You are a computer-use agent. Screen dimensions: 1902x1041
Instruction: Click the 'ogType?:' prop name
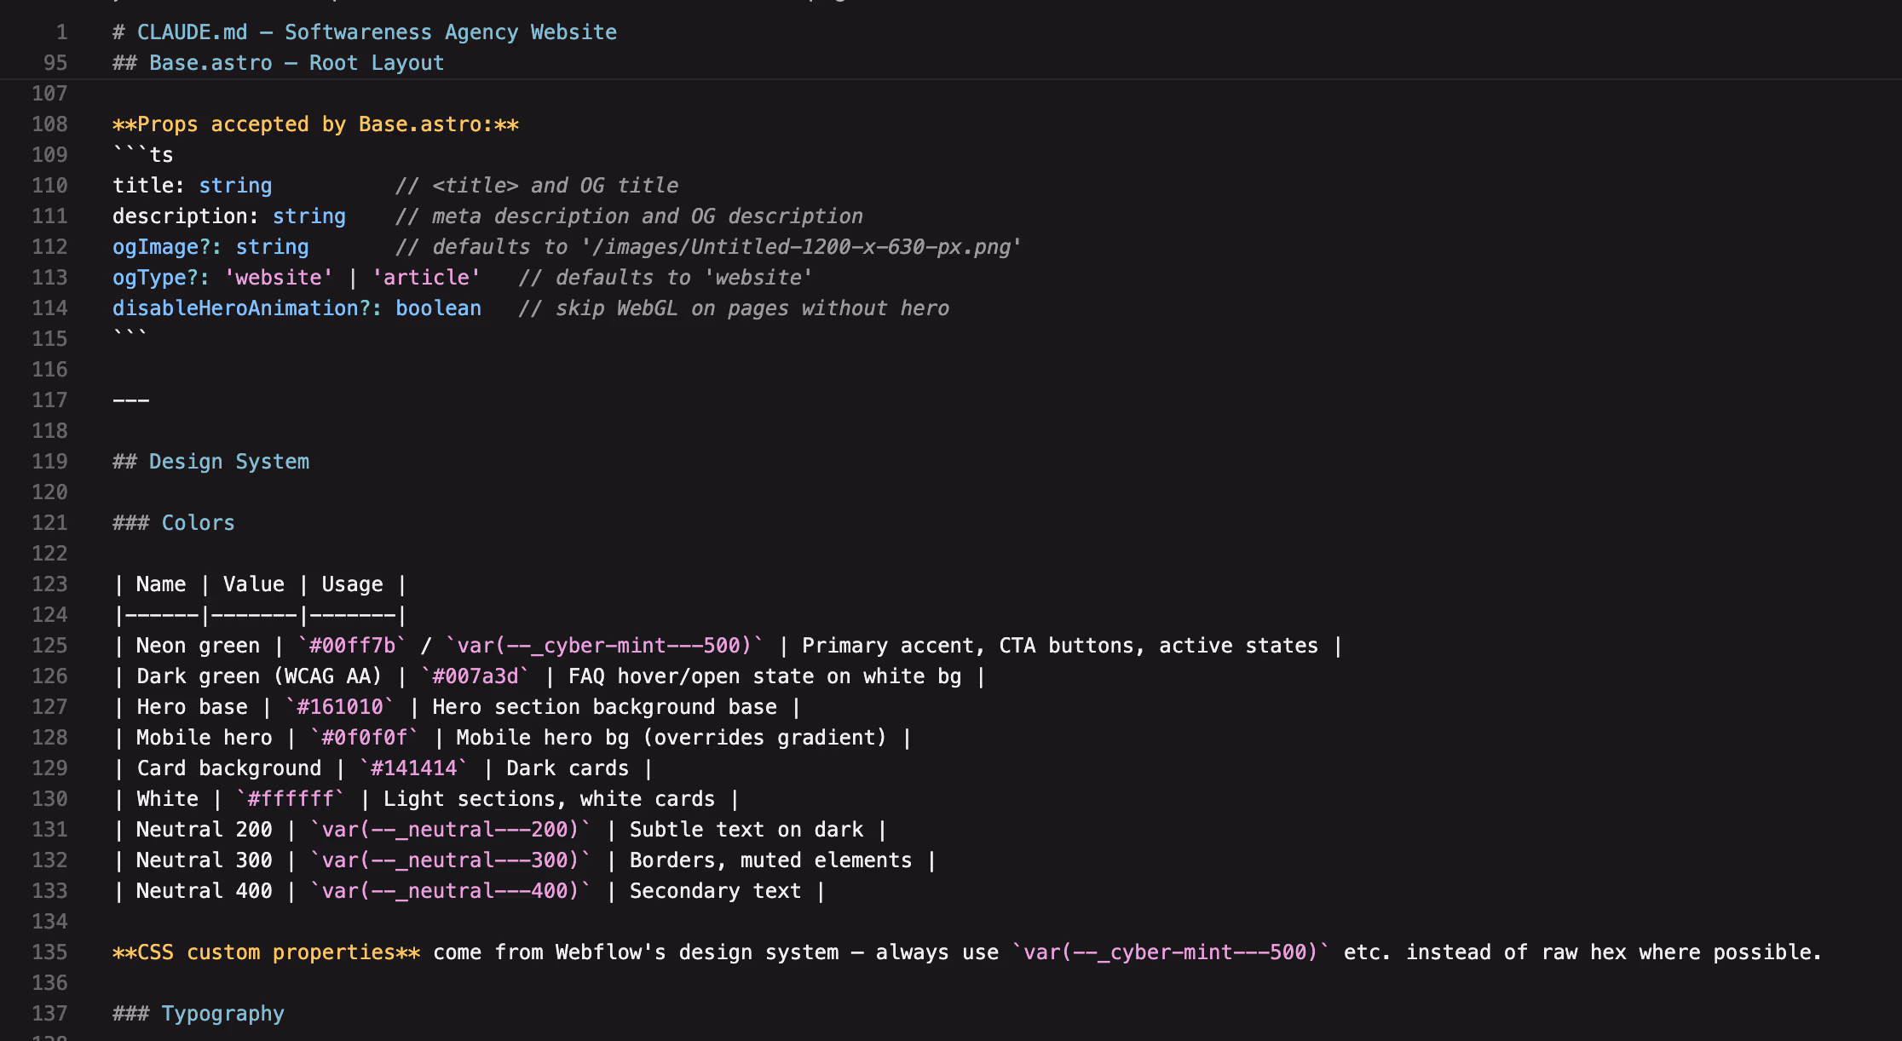[x=161, y=278]
